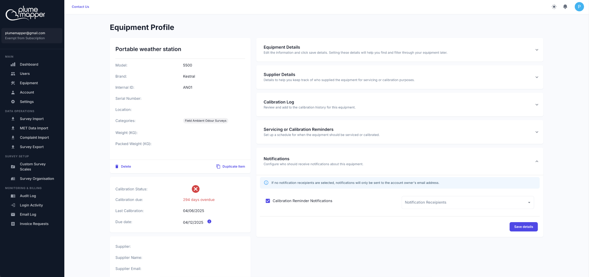This screenshot has width=589, height=277.
Task: Open Survey Organisation menu item
Action: (x=37, y=179)
